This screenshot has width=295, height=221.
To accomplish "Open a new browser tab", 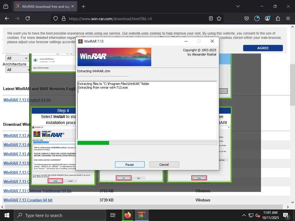I will [83, 7].
